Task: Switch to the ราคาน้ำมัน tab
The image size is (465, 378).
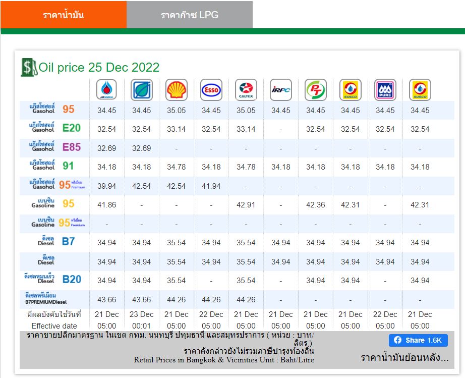Action: (64, 15)
